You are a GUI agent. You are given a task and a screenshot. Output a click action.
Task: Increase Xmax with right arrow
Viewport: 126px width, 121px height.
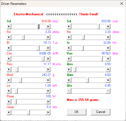(x=48, y=112)
